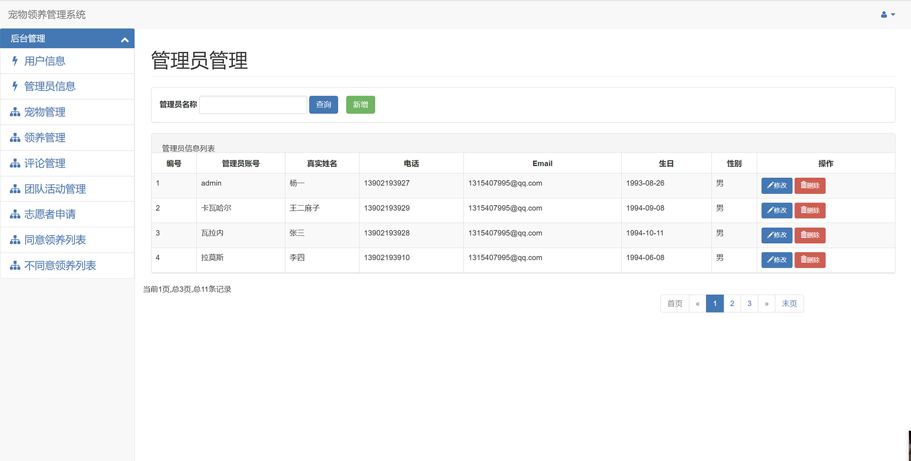911x461 pixels.
Task: Click 删除 for 拉莫斯
Action: (810, 260)
